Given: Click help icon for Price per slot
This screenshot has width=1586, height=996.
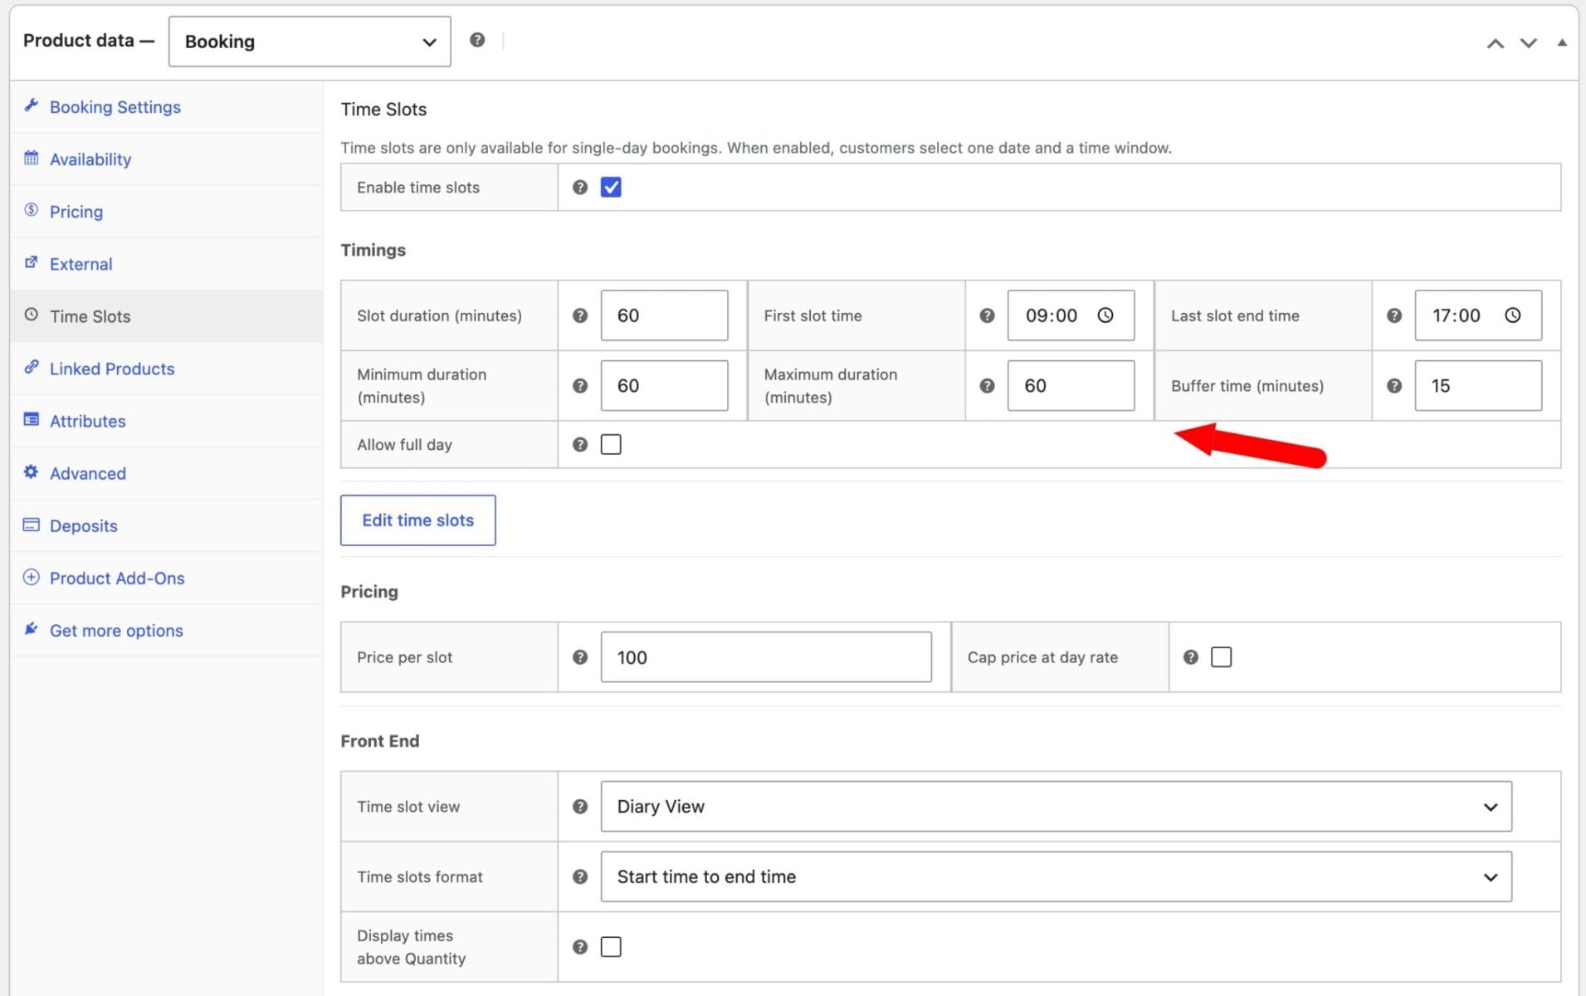Looking at the screenshot, I should tap(580, 657).
